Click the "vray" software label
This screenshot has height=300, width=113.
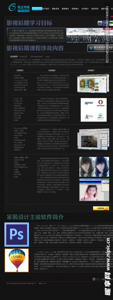click(x=47, y=57)
